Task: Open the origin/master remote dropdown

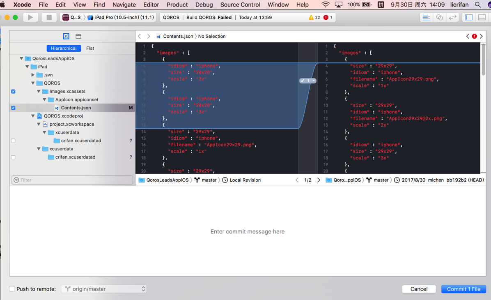Action: [x=104, y=289]
